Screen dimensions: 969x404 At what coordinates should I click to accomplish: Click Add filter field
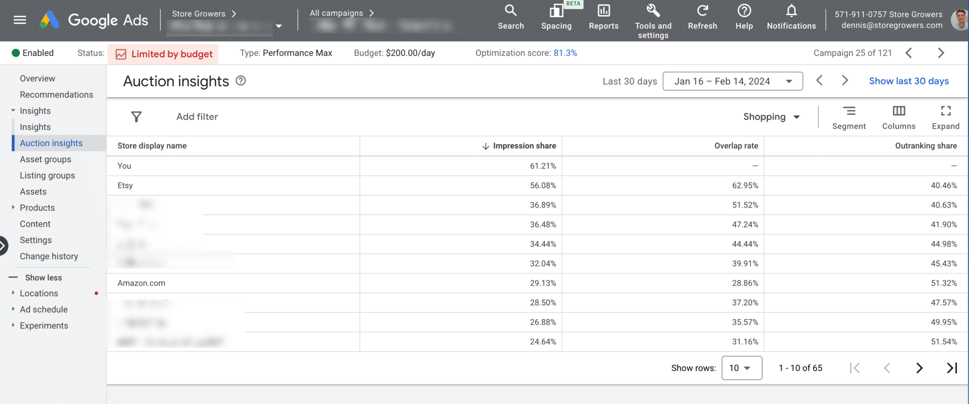coord(197,117)
